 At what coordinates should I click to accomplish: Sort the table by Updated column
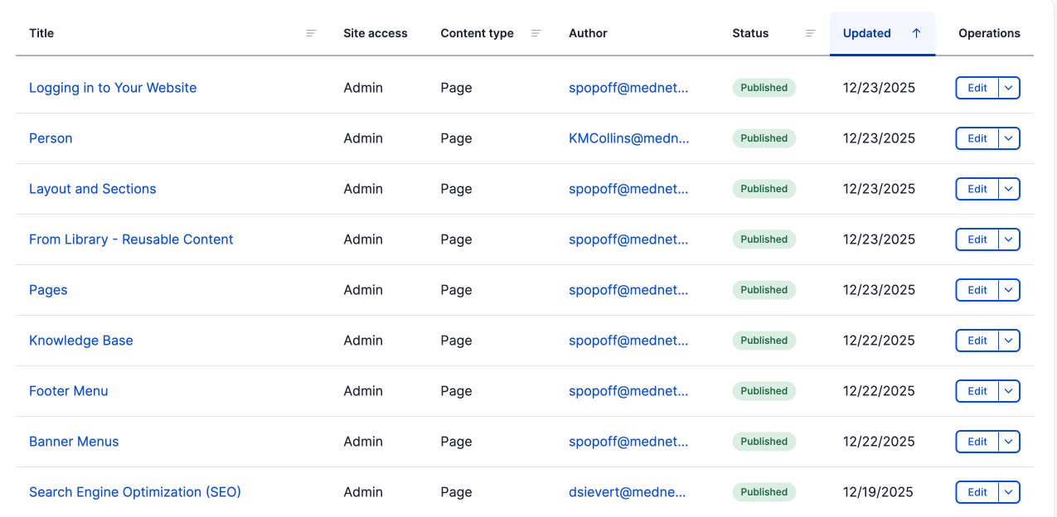866,33
